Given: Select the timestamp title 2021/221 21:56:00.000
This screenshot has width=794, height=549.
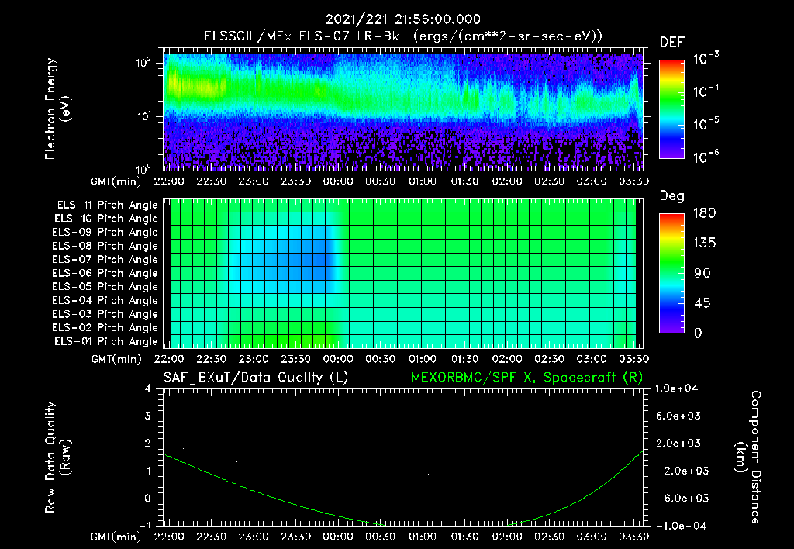Looking at the screenshot, I should (x=403, y=19).
